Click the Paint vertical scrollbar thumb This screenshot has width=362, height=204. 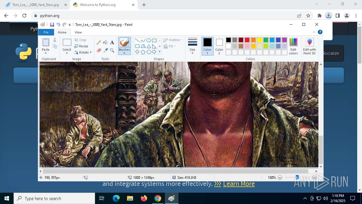coord(321,149)
